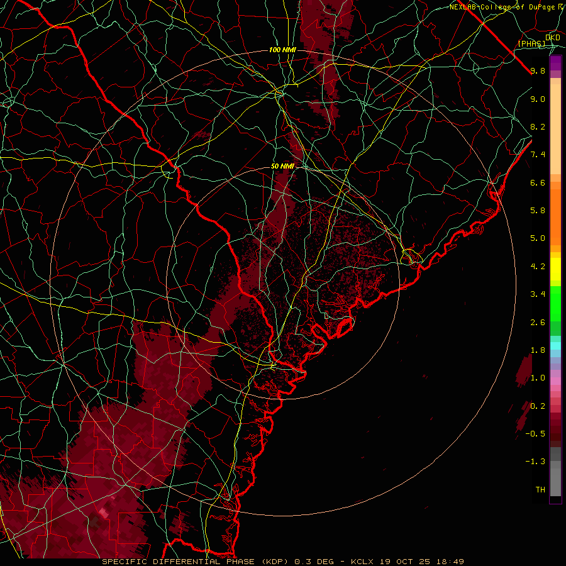Click the 50 NMI range ring label
Screen dimensions: 566x566
[282, 166]
